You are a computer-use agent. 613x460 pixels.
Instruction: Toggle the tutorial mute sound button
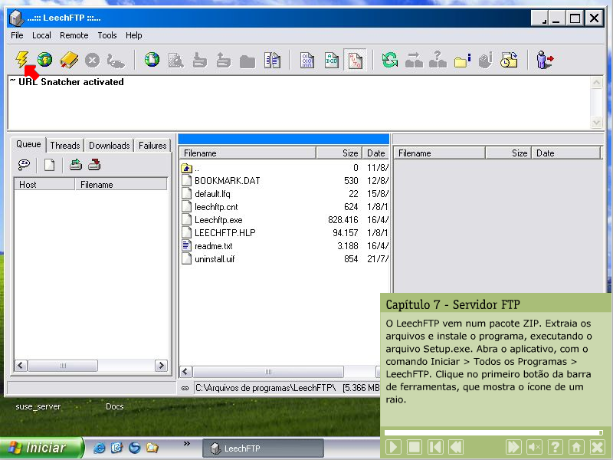(x=534, y=447)
